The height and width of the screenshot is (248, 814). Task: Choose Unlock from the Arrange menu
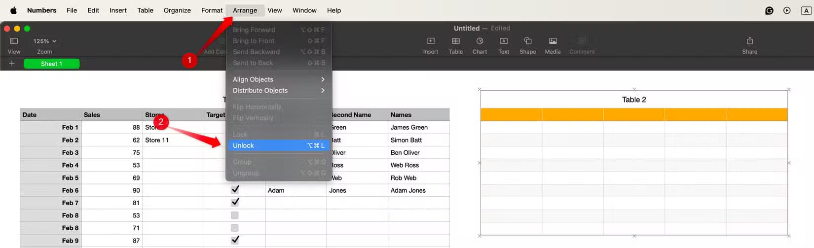[279, 145]
